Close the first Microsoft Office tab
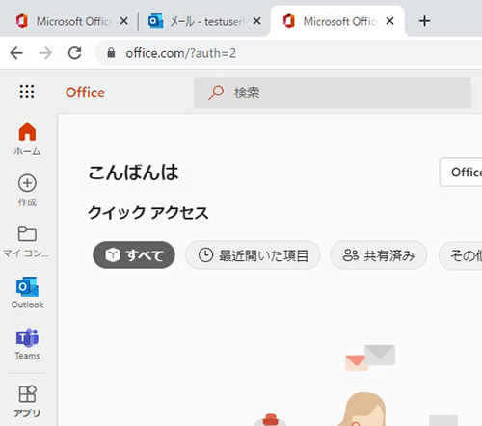This screenshot has height=426, width=482. point(123,21)
